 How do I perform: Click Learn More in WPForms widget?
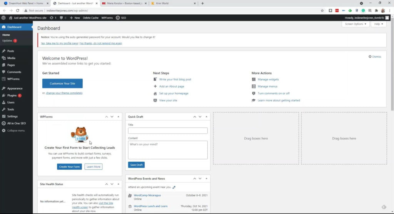pos(93,167)
